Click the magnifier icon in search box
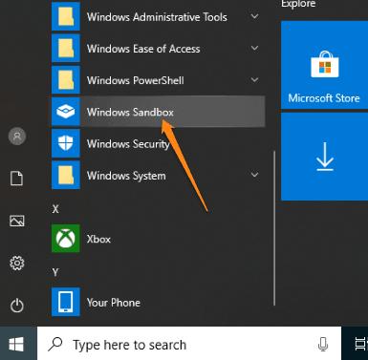 coord(55,344)
